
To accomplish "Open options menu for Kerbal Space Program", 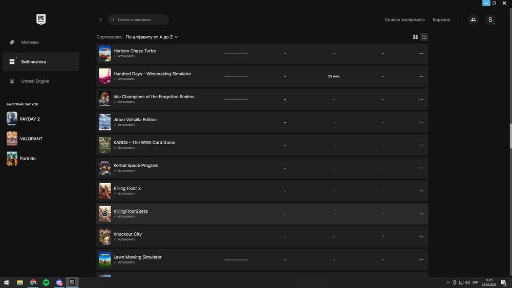I will point(421,168).
